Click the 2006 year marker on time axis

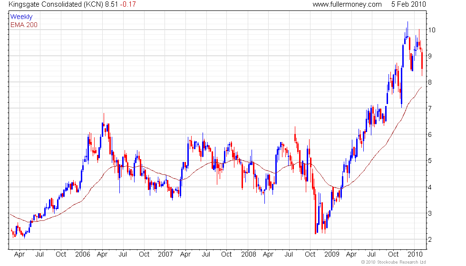83,255
